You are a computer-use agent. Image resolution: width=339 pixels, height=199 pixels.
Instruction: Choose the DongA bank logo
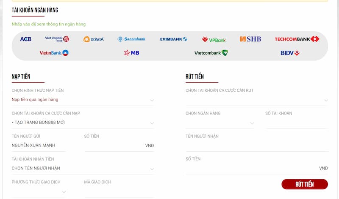coord(93,39)
